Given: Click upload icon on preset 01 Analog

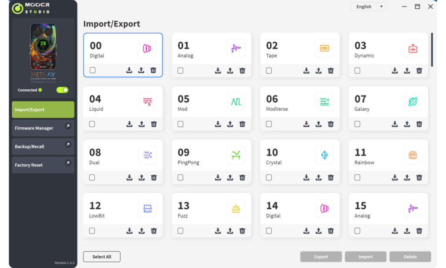Looking at the screenshot, I should [230, 71].
